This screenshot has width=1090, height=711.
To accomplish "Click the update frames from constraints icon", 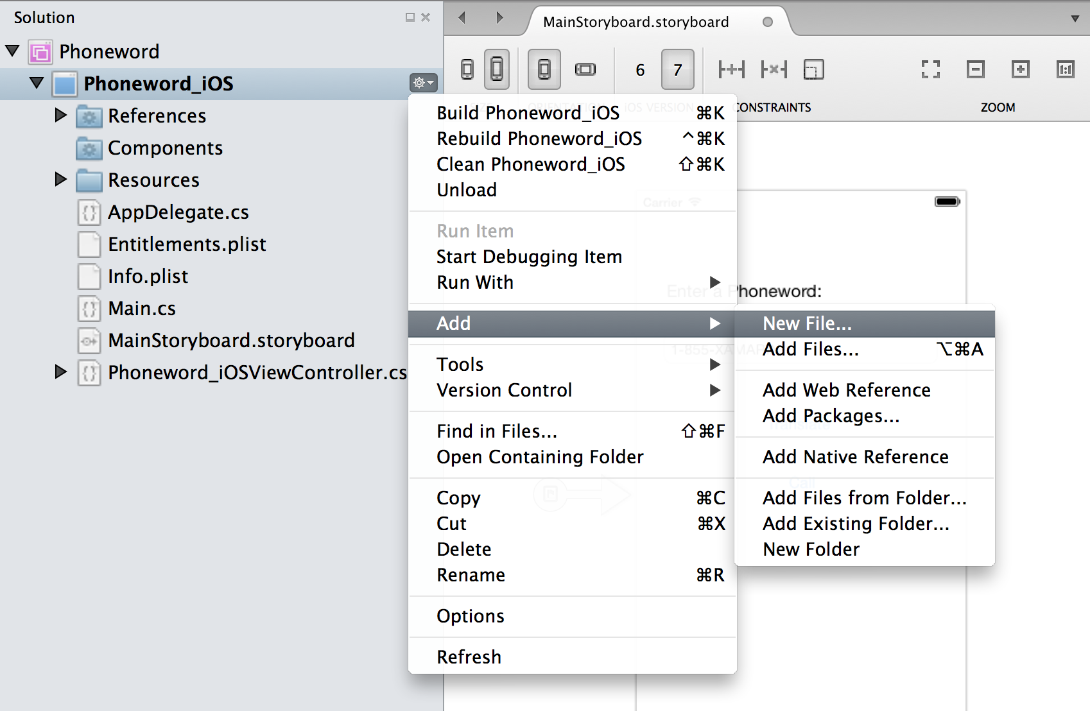I will [814, 69].
